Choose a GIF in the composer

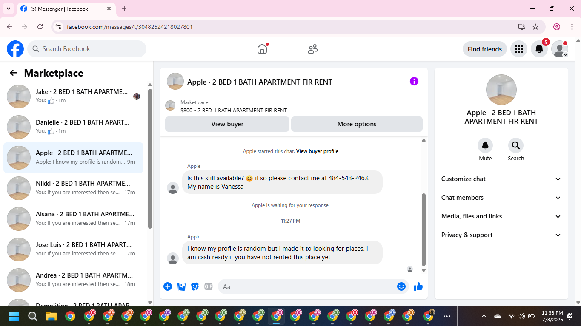point(209,286)
